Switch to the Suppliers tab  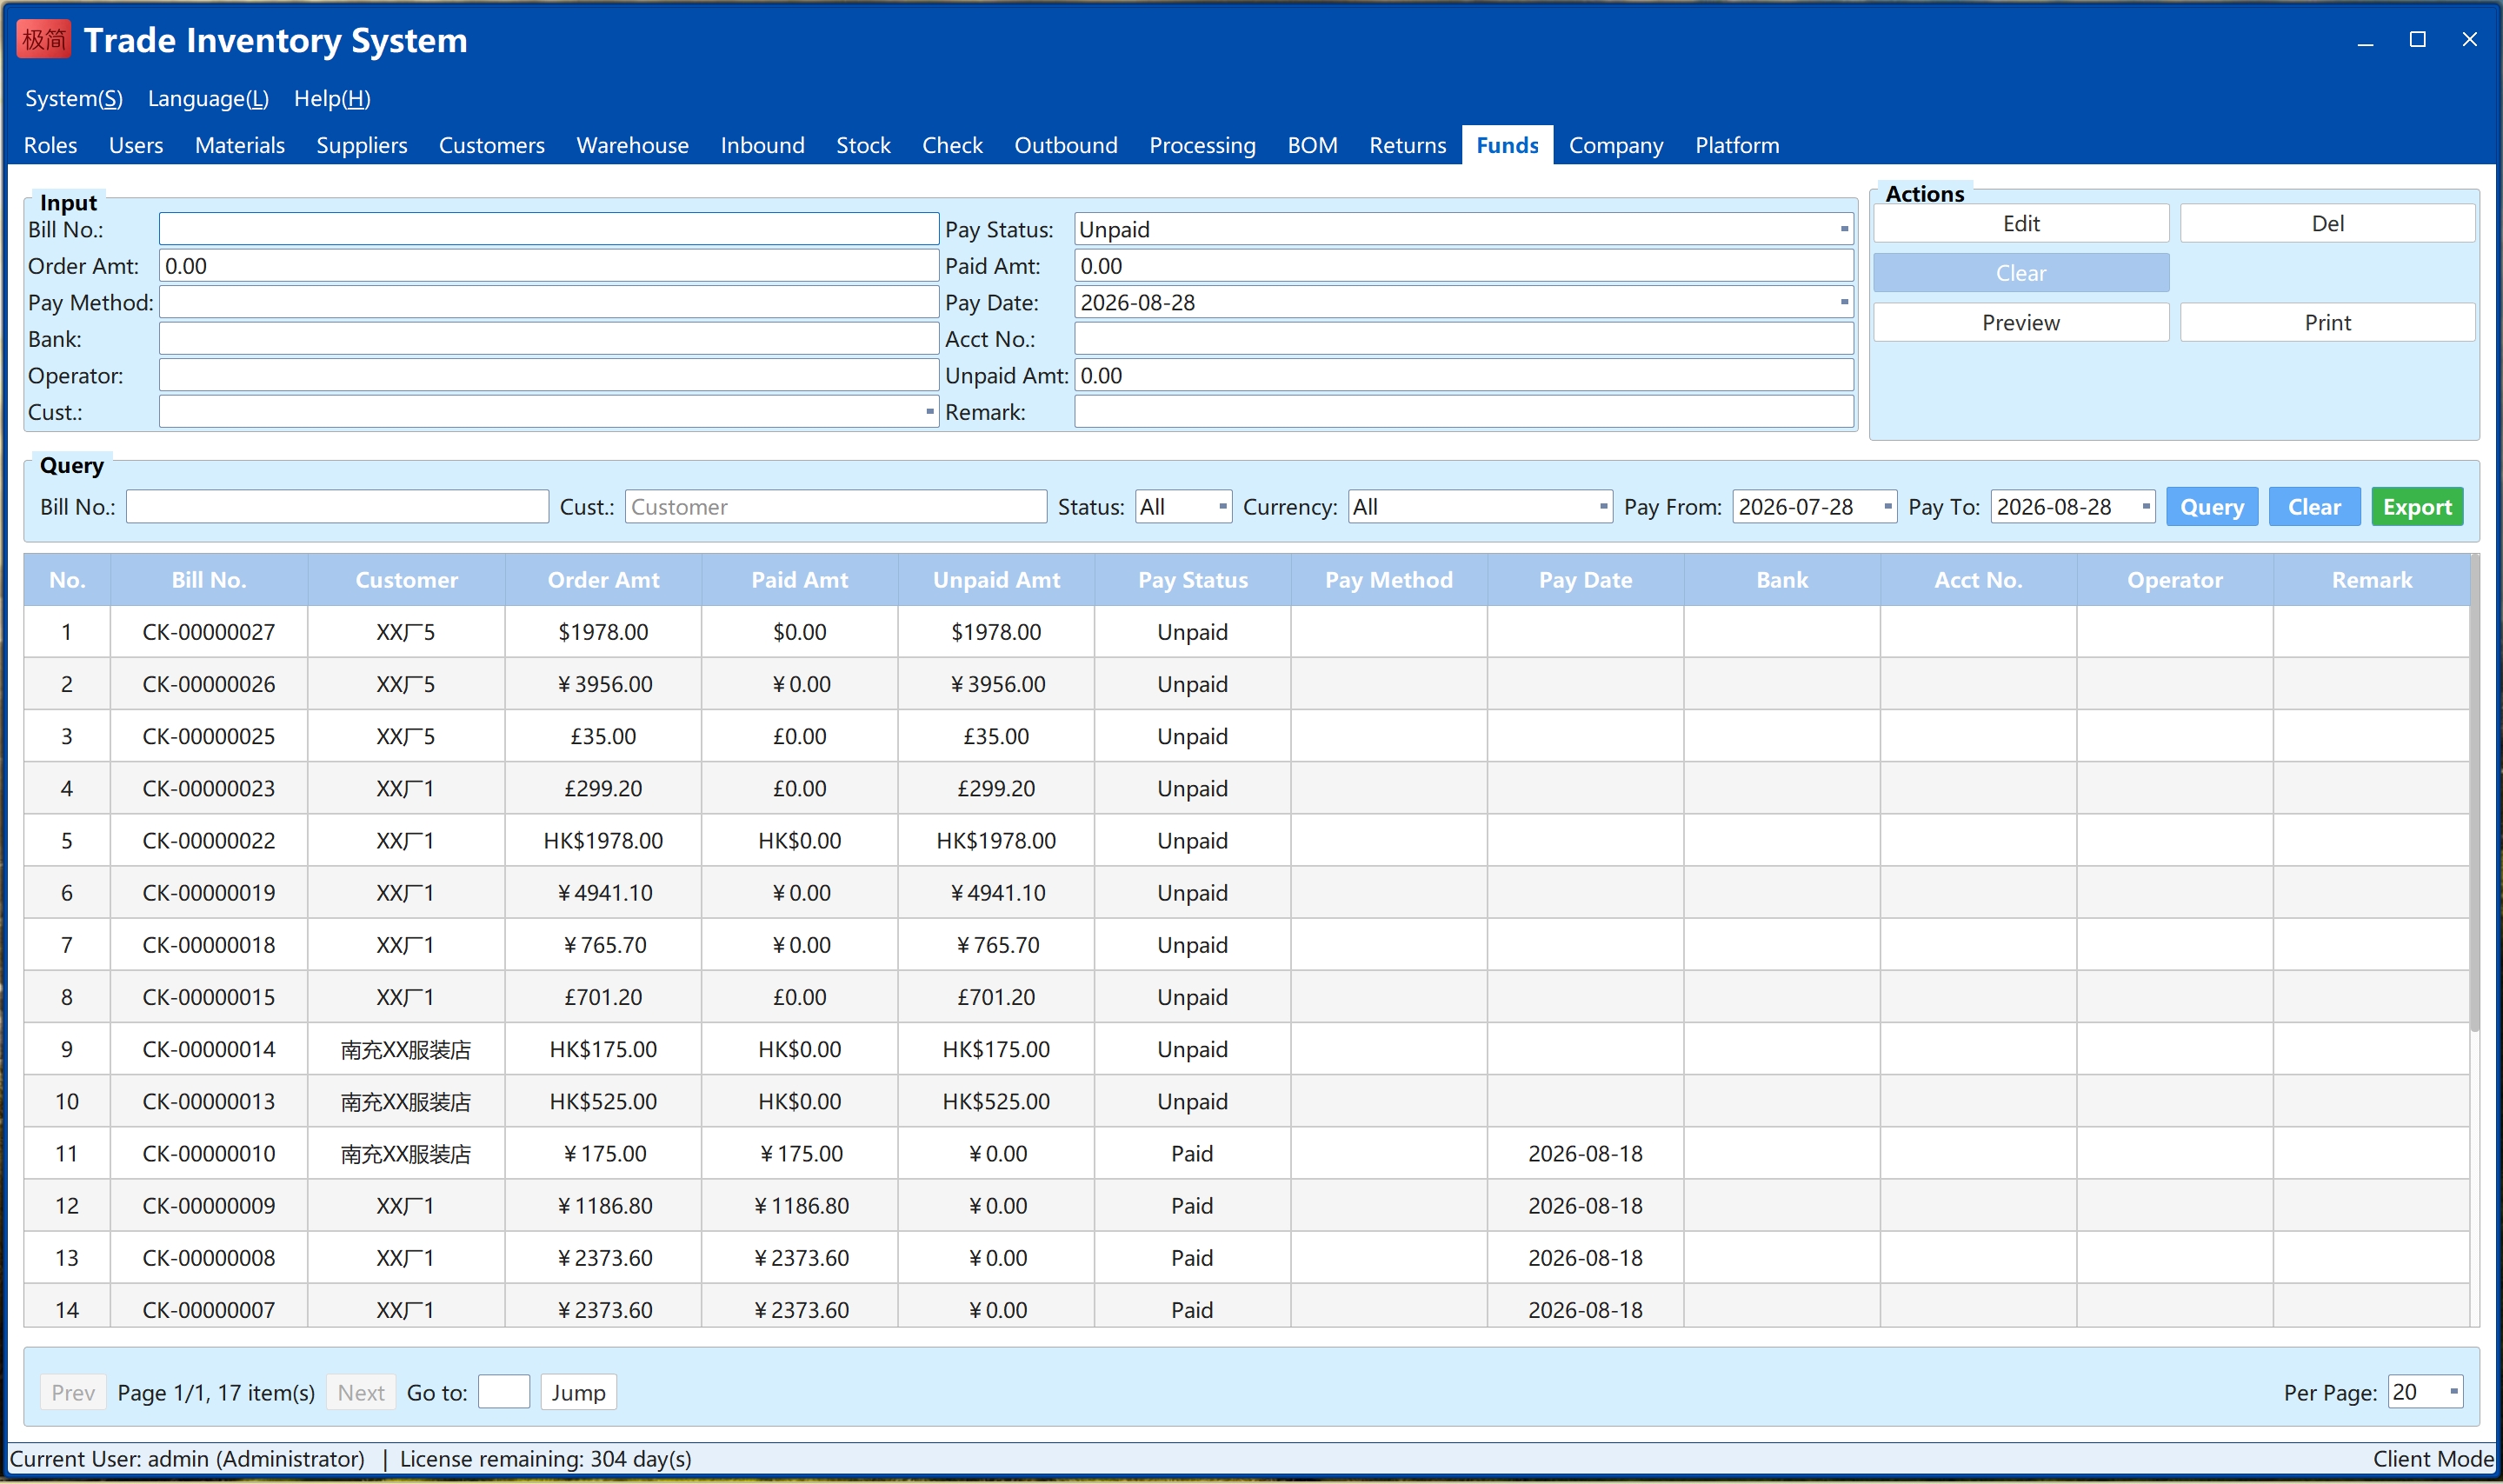tap(362, 145)
